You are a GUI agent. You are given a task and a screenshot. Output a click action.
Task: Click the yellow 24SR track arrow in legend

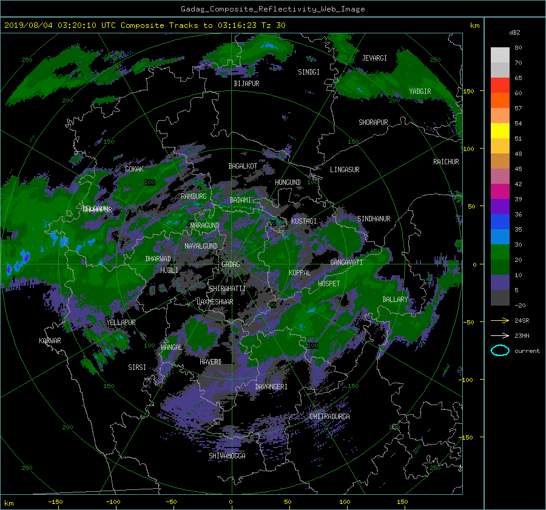point(500,320)
